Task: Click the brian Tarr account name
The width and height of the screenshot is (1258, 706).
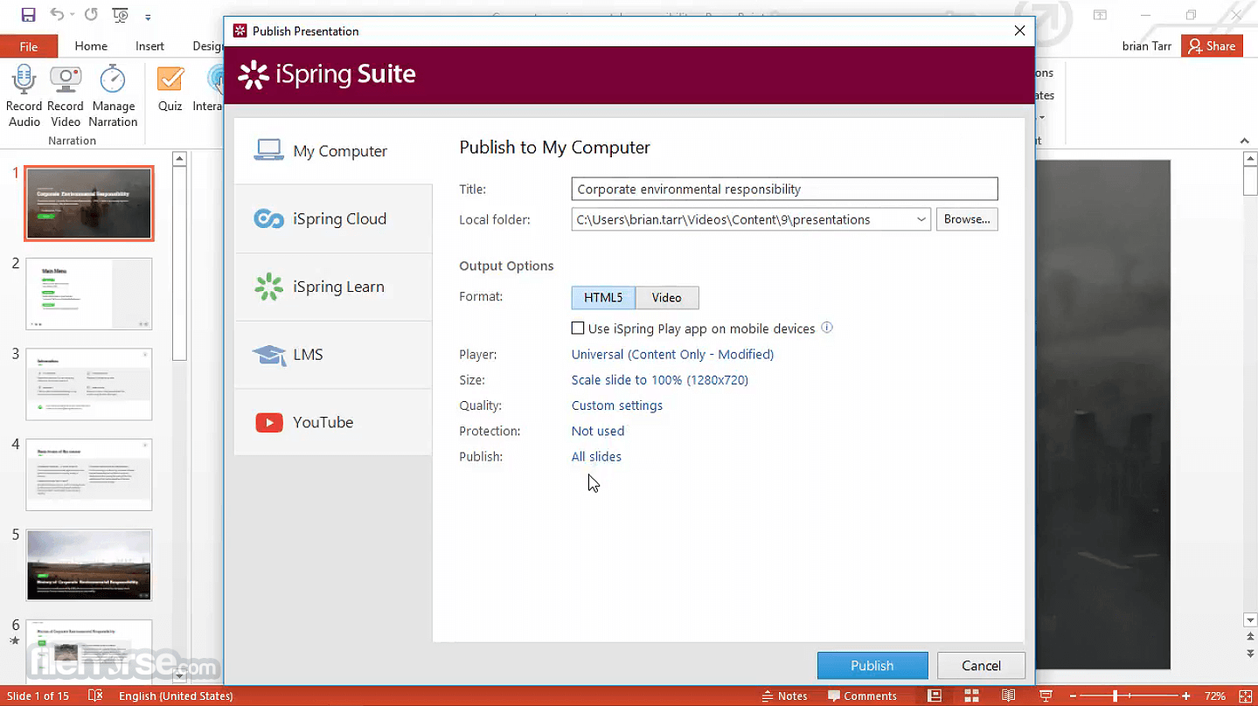Action: pos(1147,46)
